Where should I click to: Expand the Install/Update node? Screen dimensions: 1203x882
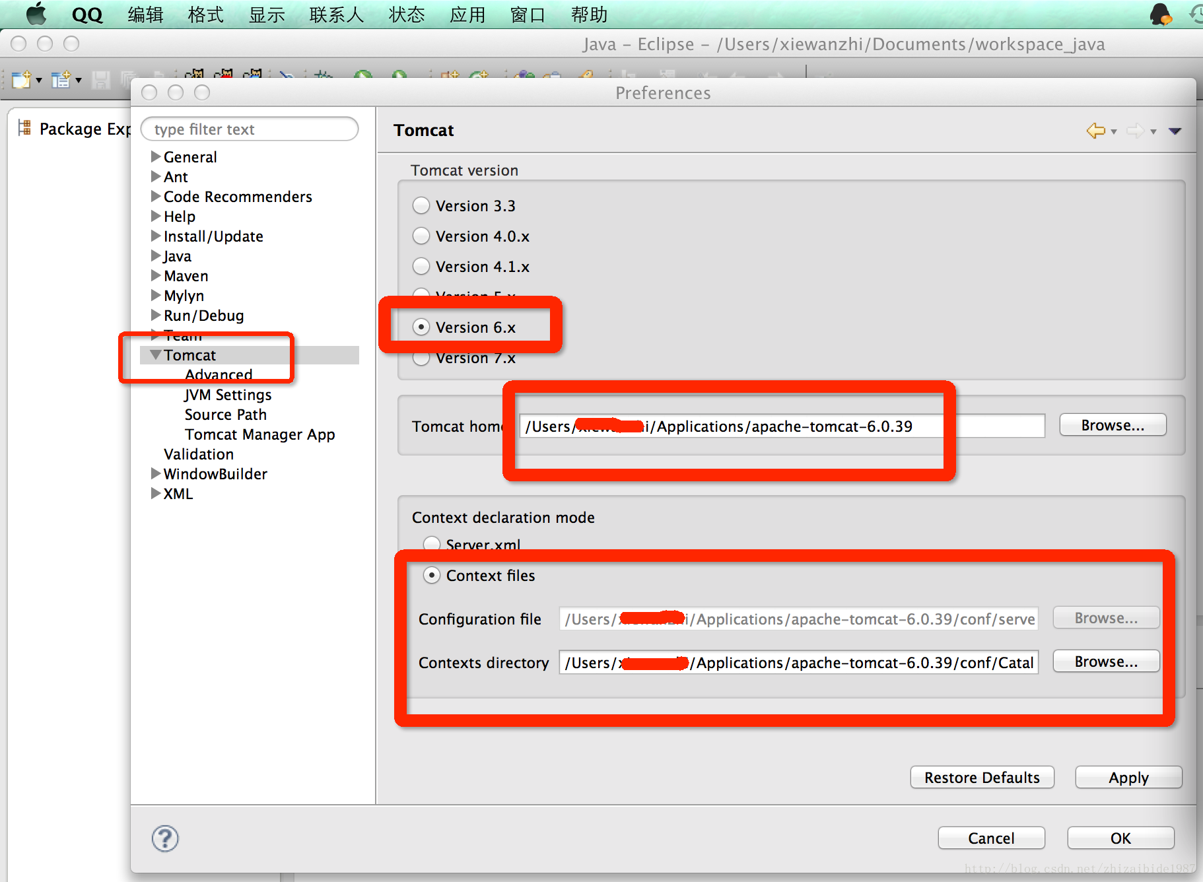click(x=156, y=236)
